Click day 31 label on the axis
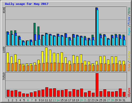The image size is (132, 103). pyautogui.click(x=124, y=100)
